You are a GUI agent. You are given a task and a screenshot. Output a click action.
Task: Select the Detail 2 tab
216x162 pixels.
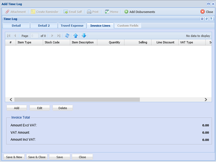44,26
